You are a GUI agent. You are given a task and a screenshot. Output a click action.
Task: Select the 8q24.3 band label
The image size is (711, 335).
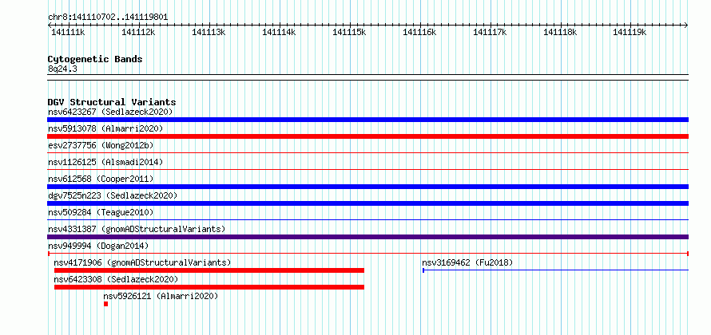62,69
